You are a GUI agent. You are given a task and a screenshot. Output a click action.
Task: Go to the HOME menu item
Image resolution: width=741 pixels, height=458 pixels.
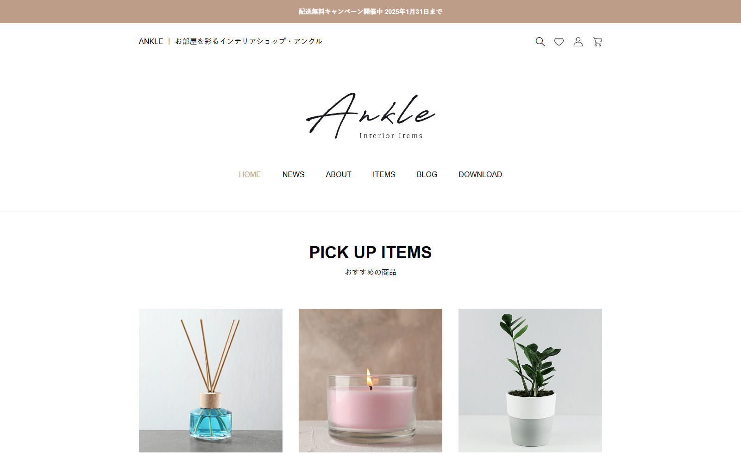pyautogui.click(x=250, y=174)
